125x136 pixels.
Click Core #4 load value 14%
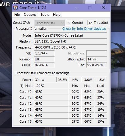pyautogui.click(x=101, y=115)
